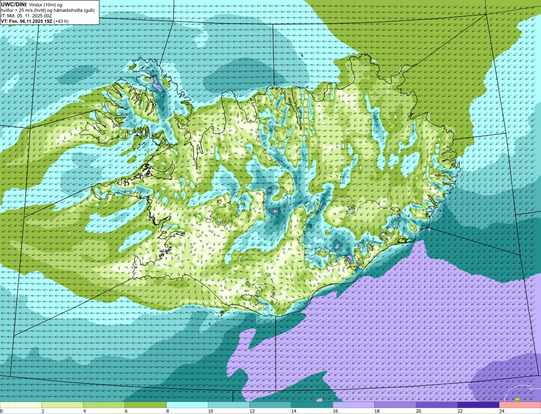The image size is (541, 414).
Task: Click the olive green 6–8 m/s legend swatch
Action: point(146,405)
